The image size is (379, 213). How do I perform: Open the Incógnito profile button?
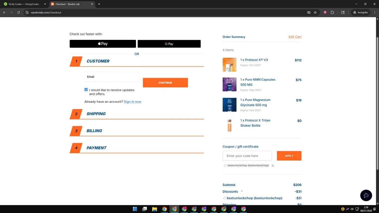[x=361, y=12]
